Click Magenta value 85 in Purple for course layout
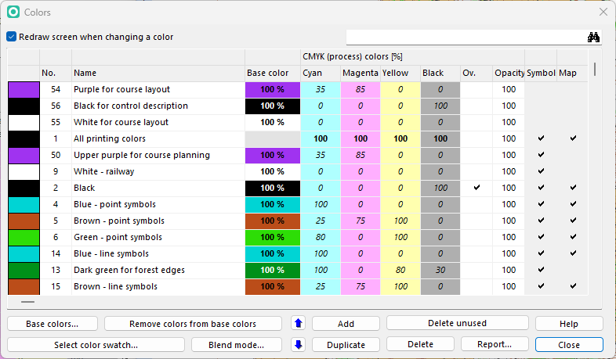The image size is (616, 359). pyautogui.click(x=361, y=89)
